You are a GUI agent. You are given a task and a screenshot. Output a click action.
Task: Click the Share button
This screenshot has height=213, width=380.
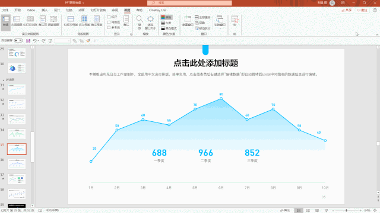(347, 10)
